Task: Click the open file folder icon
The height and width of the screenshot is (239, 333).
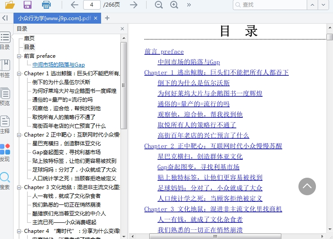Action: [10, 5]
